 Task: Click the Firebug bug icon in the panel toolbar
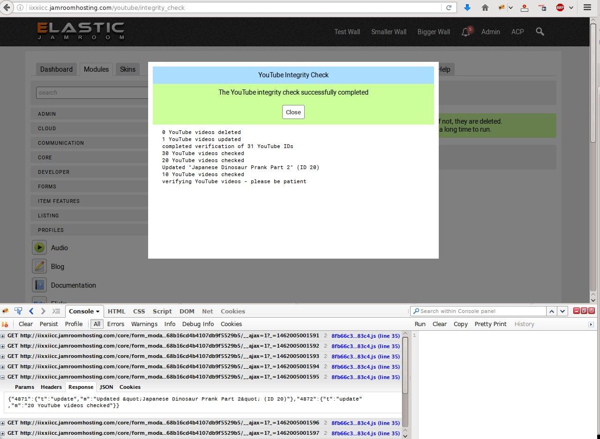tap(5, 311)
